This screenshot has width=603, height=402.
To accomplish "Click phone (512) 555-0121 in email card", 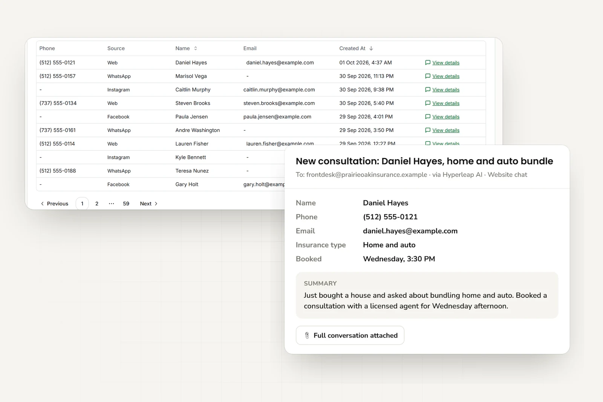I will (390, 217).
